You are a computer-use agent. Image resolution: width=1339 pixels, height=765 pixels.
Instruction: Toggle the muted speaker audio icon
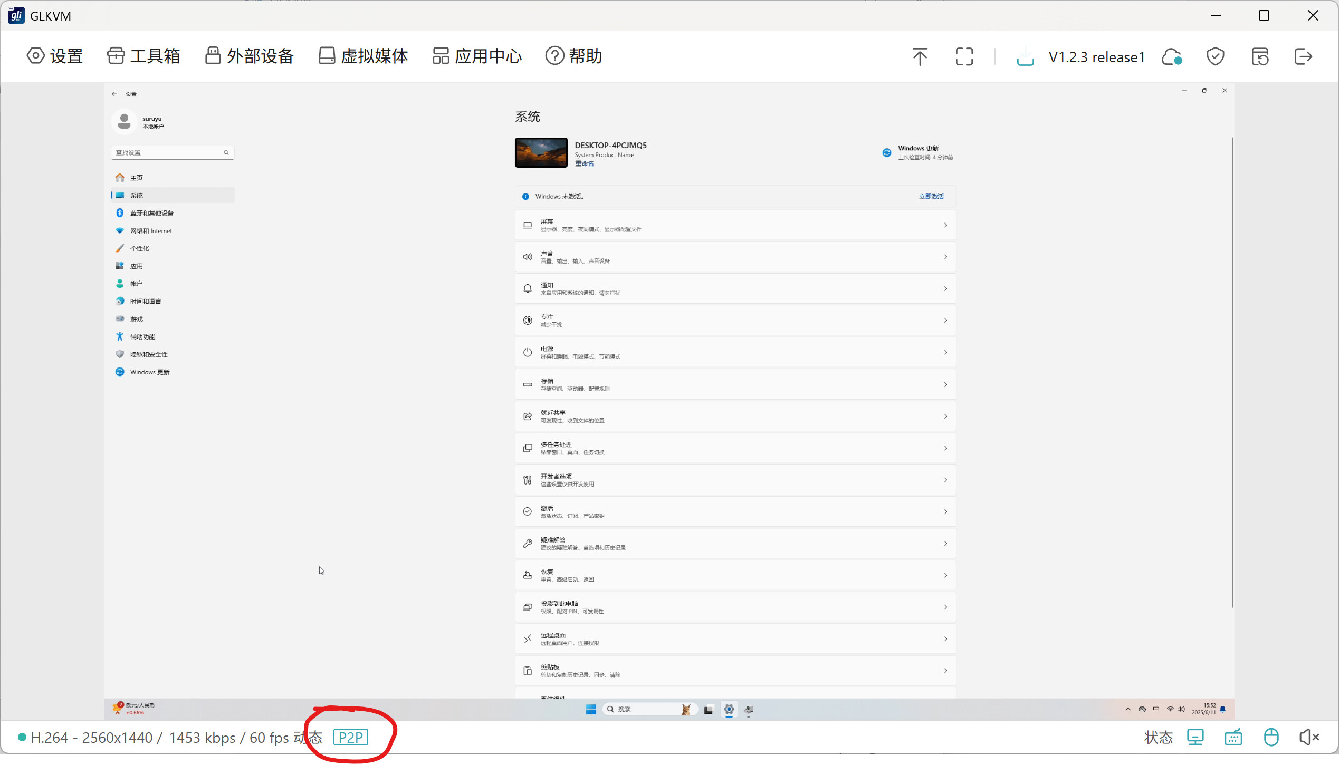click(1308, 737)
